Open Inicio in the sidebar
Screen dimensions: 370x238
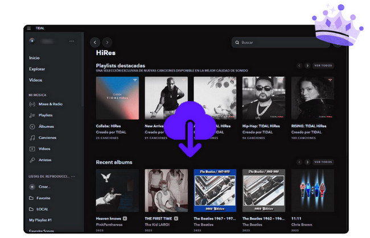(x=34, y=58)
